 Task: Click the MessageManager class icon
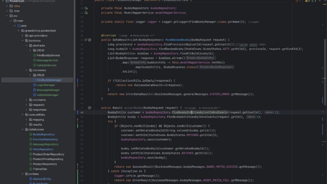click(35, 90)
